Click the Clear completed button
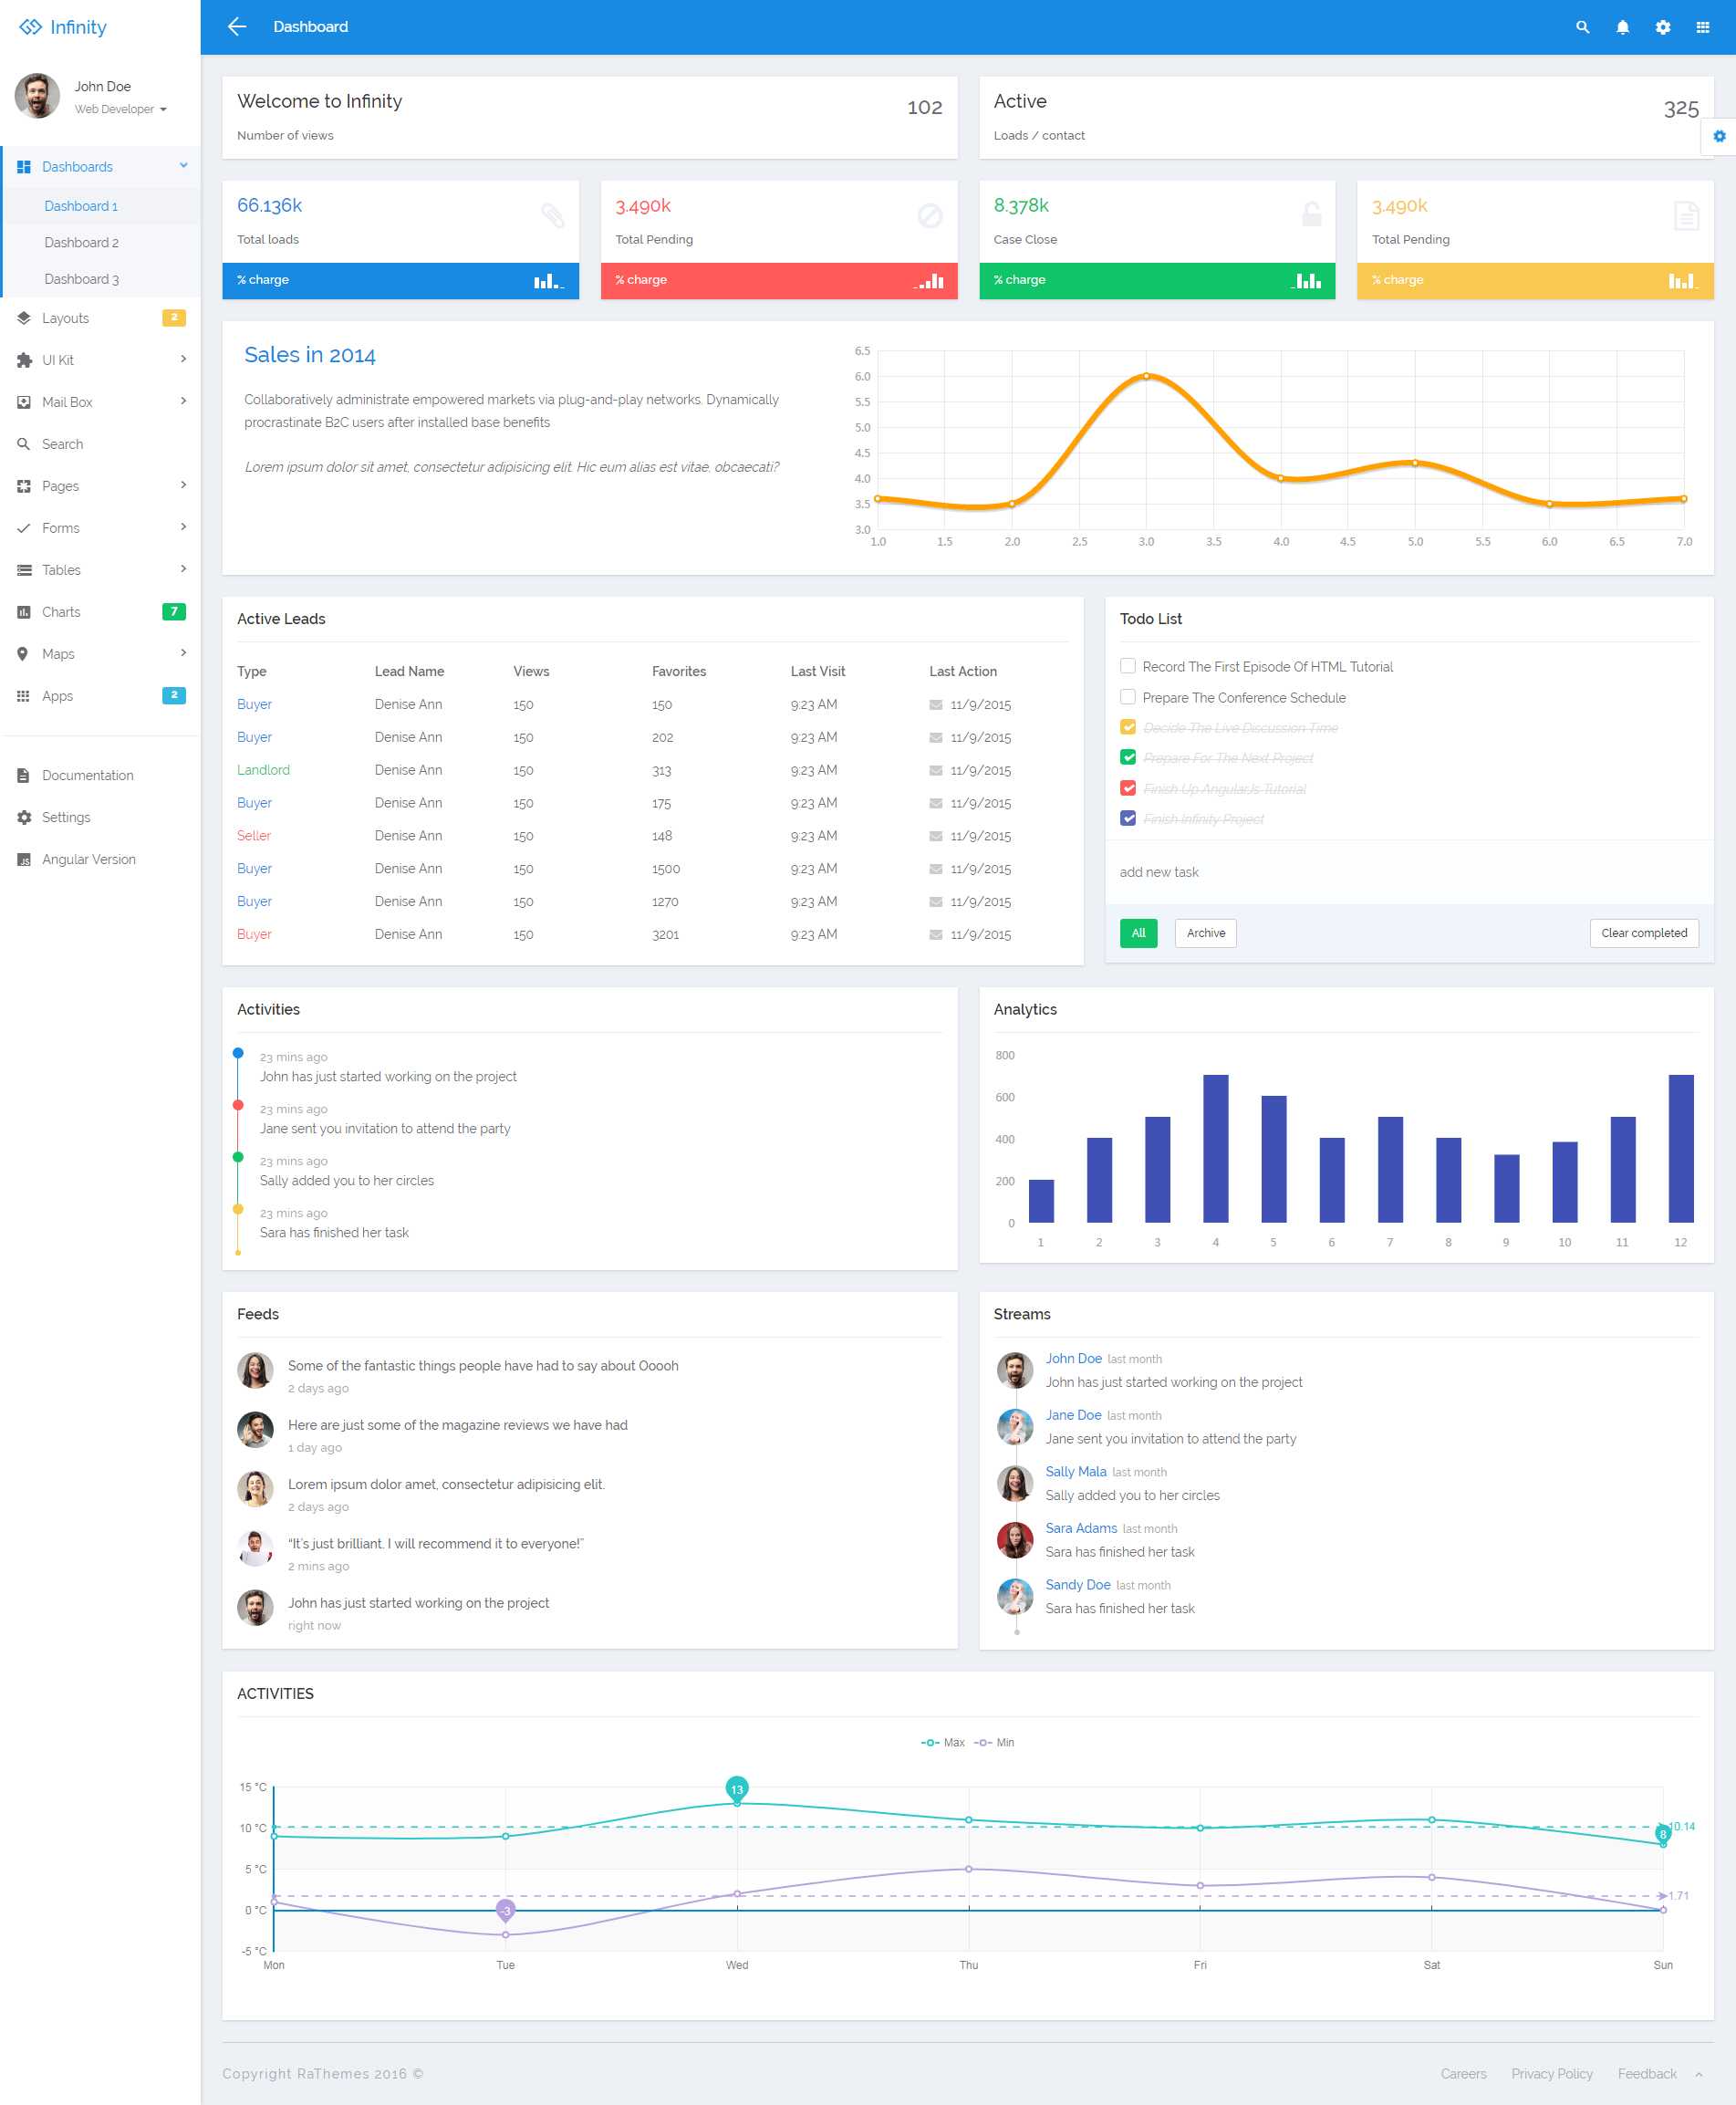The height and width of the screenshot is (2105, 1736). pyautogui.click(x=1643, y=933)
